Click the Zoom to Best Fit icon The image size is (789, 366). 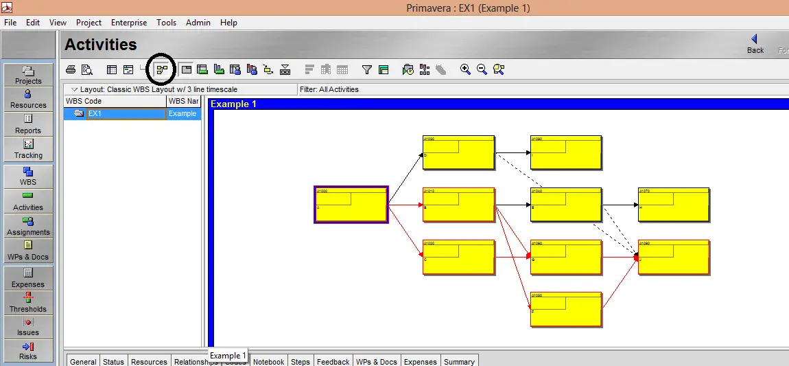tap(499, 69)
